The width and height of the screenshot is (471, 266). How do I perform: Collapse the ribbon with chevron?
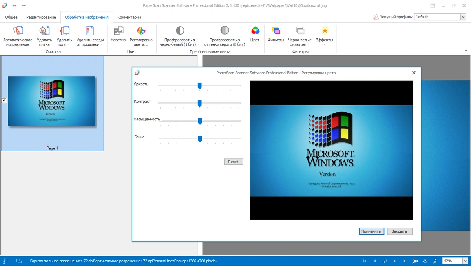point(466,51)
